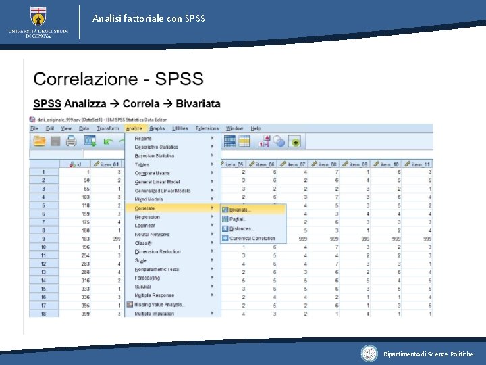Screen dimensions: 486x365
Task: Expand the Reports submenu
Action: coord(173,138)
